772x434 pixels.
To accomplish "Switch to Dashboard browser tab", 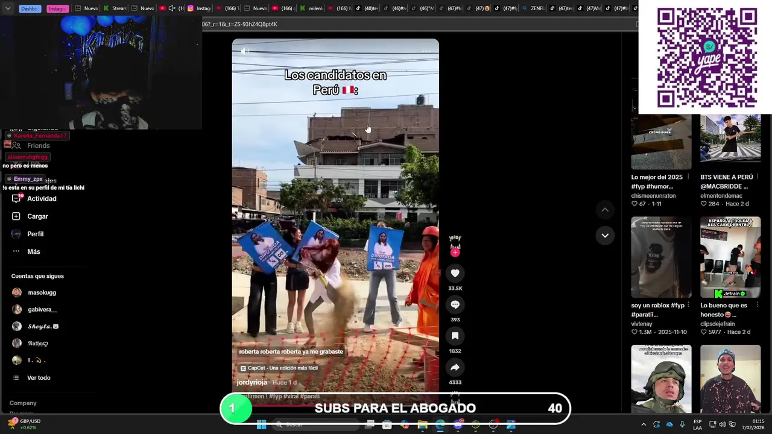I will click(29, 8).
